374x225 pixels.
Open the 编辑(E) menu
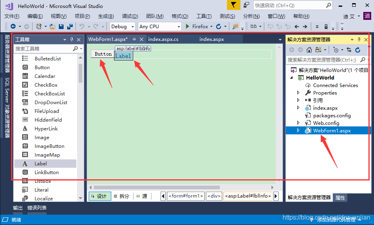[x=35, y=16]
